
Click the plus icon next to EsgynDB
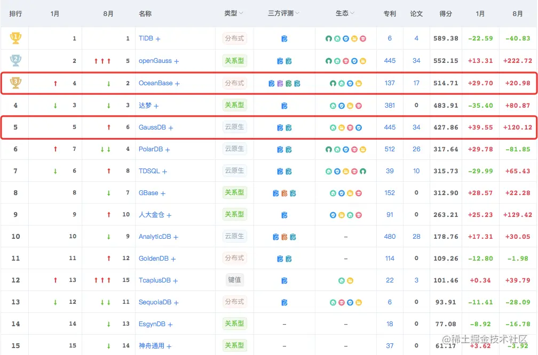(x=170, y=325)
